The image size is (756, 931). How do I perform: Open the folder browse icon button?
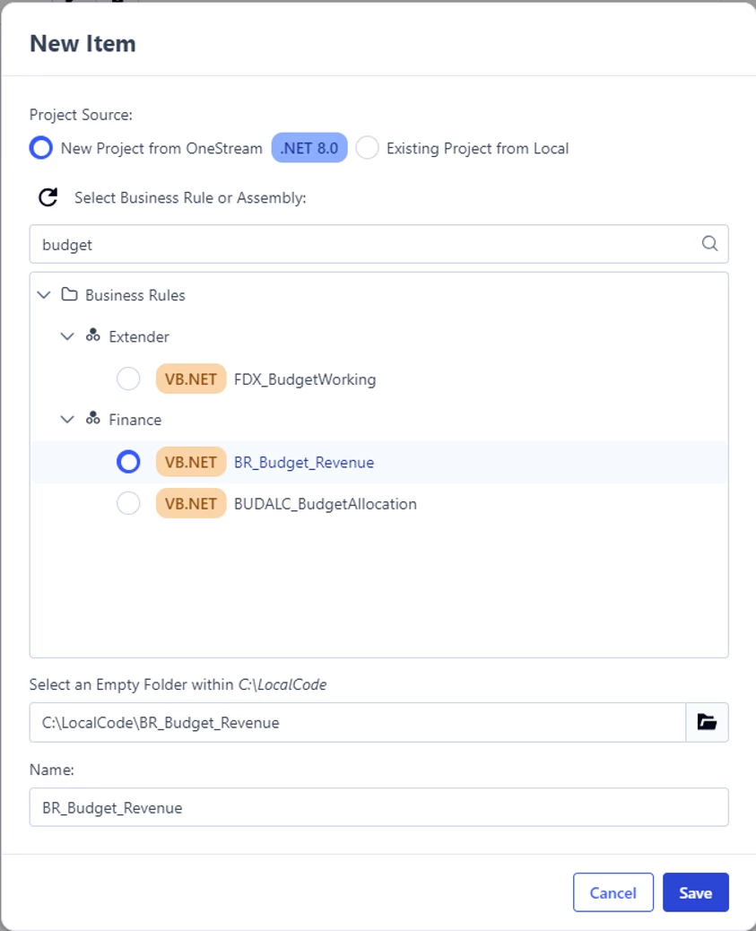click(707, 722)
